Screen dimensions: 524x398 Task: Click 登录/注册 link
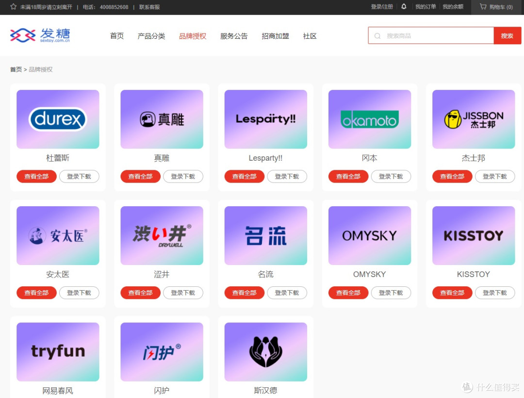[382, 7]
